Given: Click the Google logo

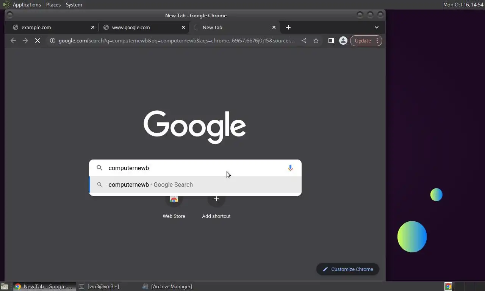Looking at the screenshot, I should coord(195,127).
